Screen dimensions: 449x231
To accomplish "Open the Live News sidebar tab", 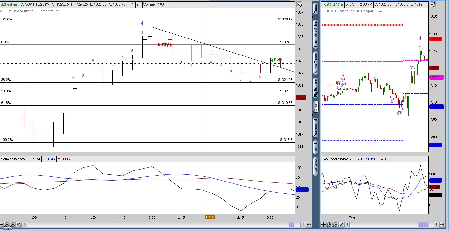I will (316, 166).
